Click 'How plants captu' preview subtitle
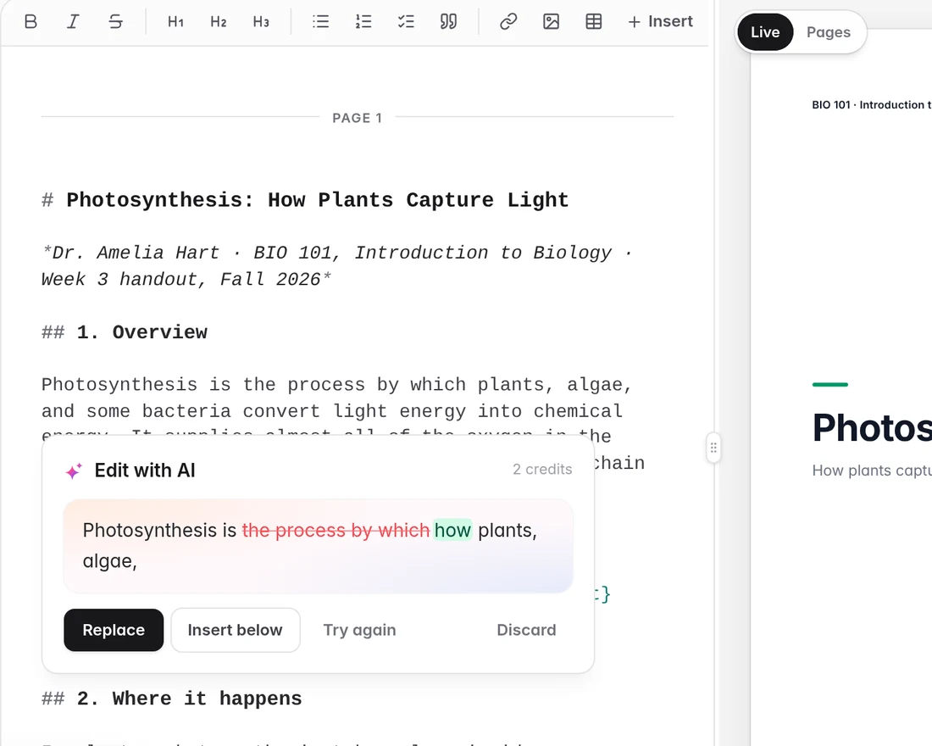This screenshot has width=932, height=746. pos(872,470)
